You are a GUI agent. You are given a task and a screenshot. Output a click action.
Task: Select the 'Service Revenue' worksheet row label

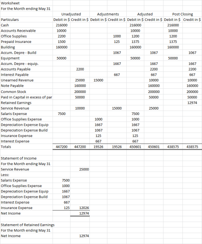(x=15, y=108)
